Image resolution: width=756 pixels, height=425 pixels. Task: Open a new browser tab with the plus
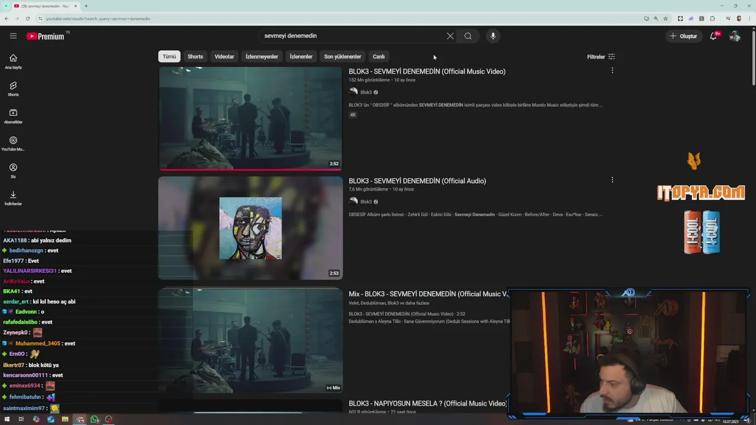[x=86, y=6]
